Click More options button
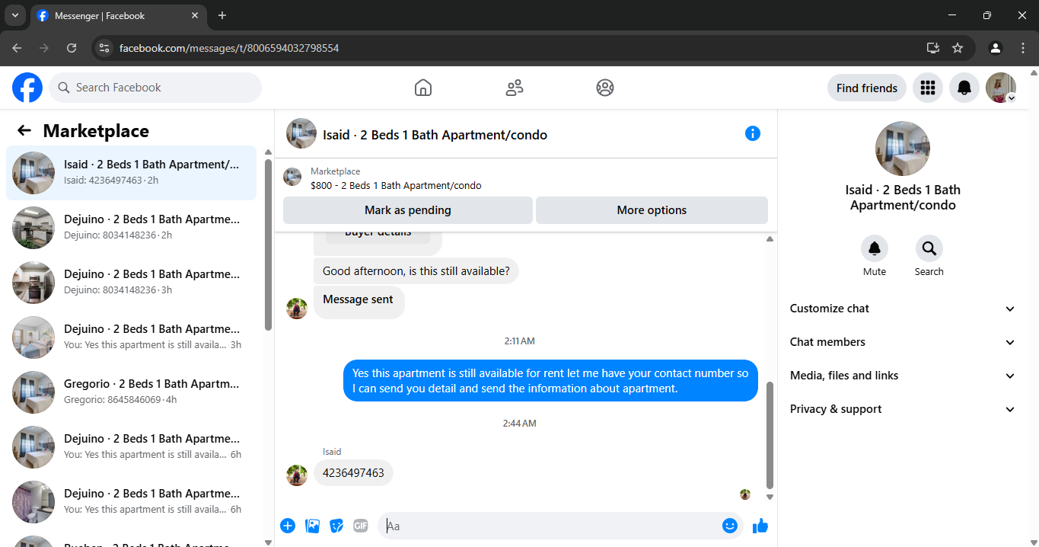 click(652, 210)
